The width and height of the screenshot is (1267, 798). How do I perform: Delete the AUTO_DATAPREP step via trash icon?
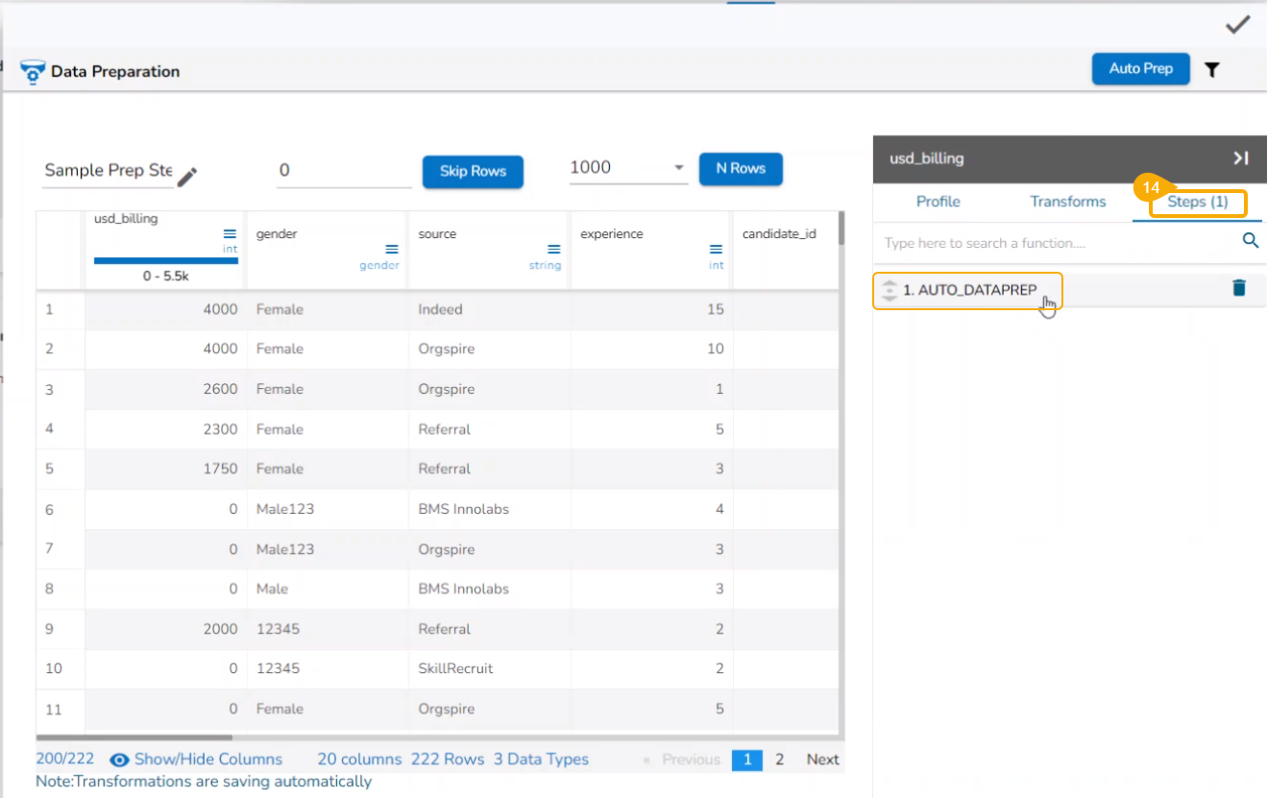[x=1238, y=288]
